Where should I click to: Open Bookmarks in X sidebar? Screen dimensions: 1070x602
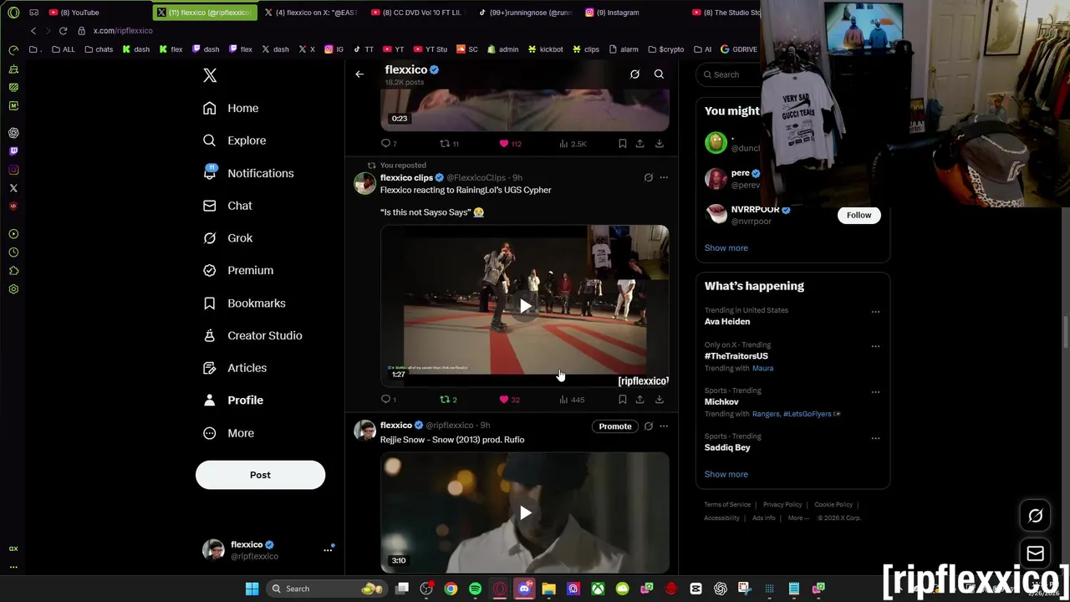tap(244, 303)
